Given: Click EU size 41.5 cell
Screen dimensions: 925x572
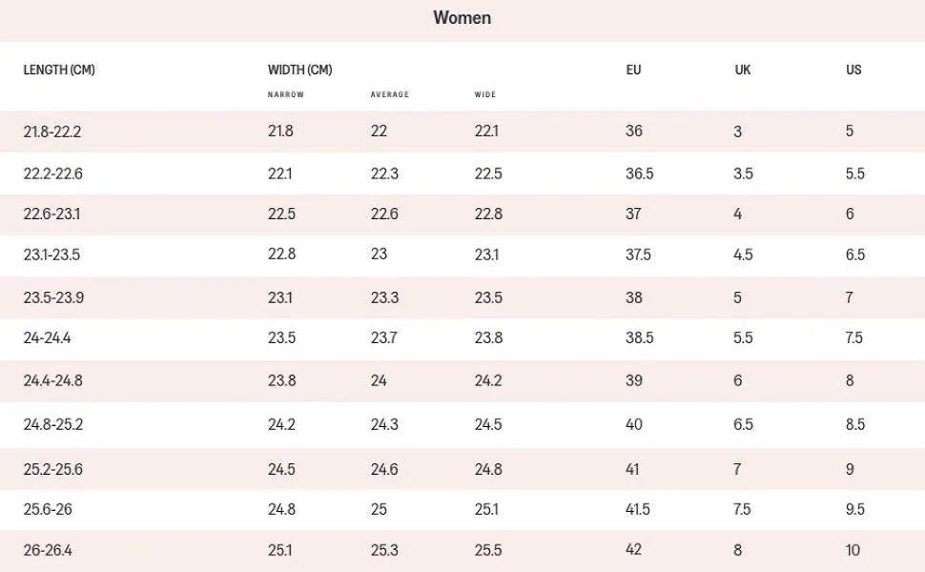Looking at the screenshot, I should click(x=638, y=509).
